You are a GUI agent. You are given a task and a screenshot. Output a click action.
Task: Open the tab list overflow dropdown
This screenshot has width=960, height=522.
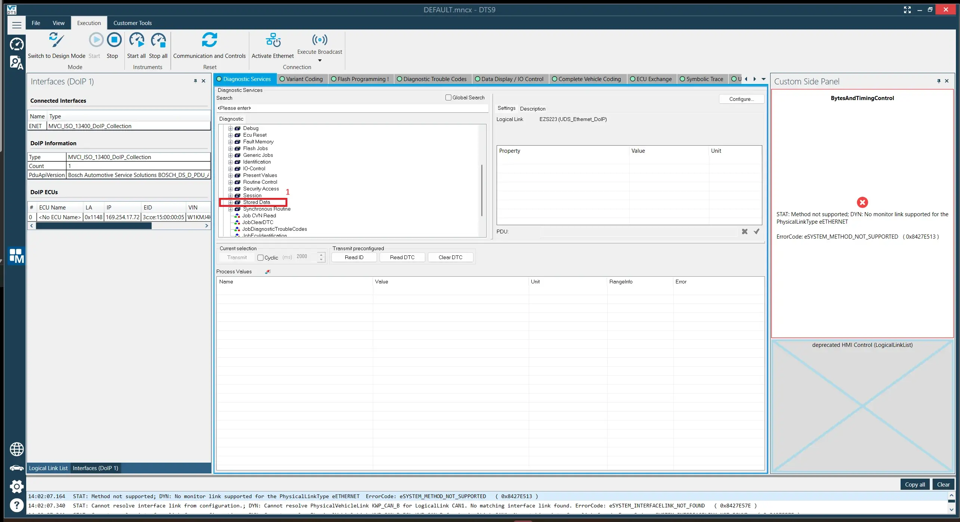[x=763, y=79]
